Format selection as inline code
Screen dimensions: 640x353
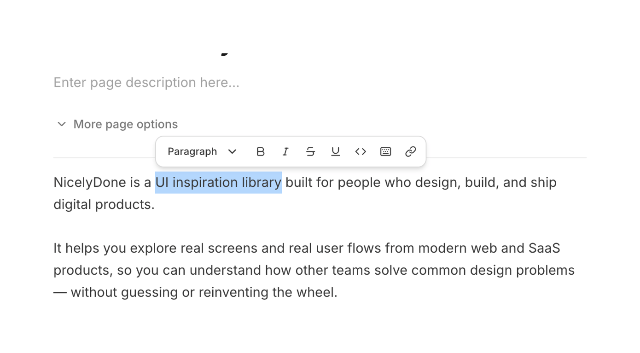pos(361,151)
